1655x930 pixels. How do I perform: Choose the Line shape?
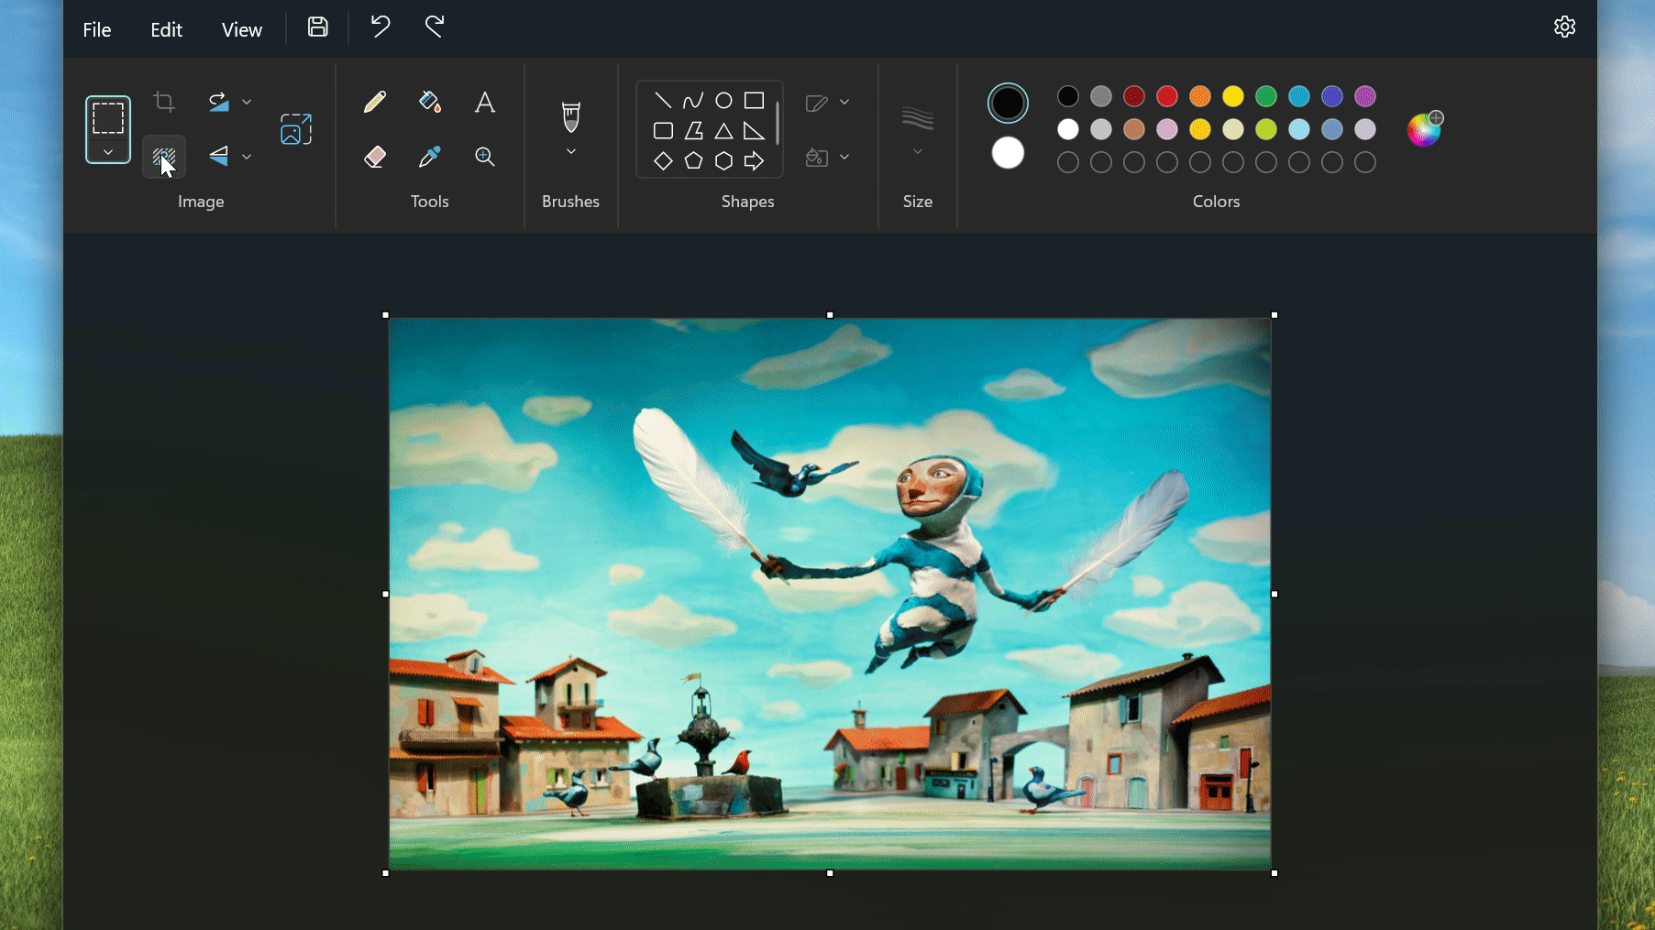[x=663, y=101]
